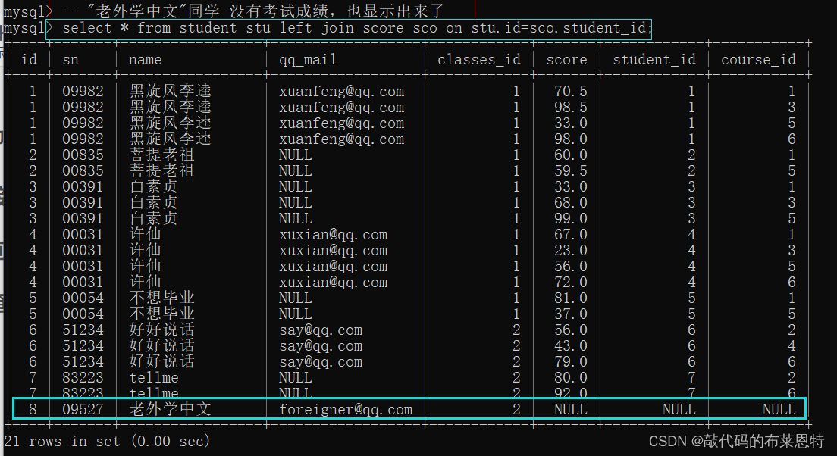Click NULL under score in the 老外学中文 row
The height and width of the screenshot is (456, 837).
[571, 410]
